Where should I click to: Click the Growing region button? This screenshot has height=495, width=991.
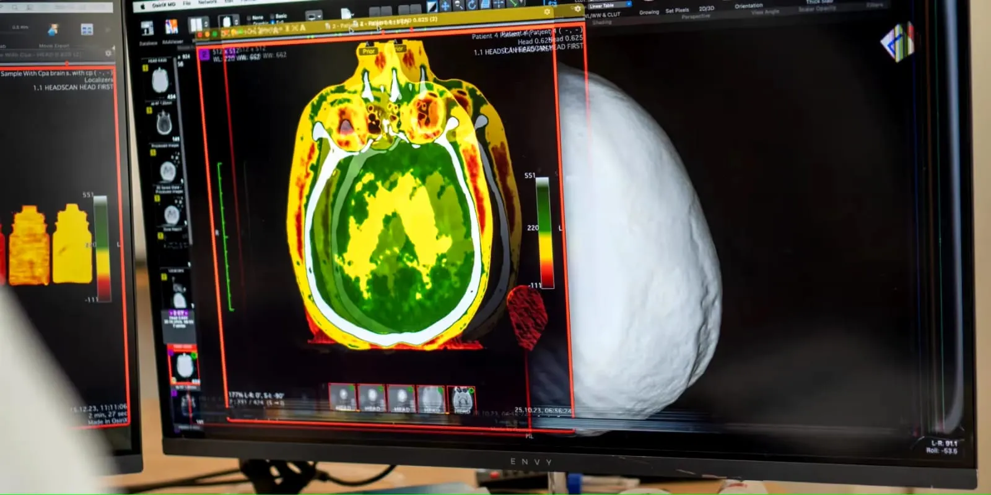(x=649, y=12)
